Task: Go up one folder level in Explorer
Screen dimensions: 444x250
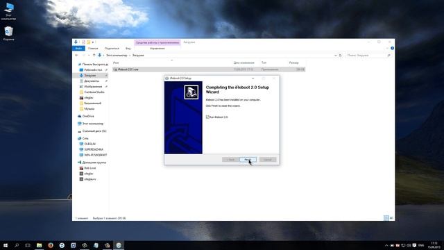Action: point(94,56)
